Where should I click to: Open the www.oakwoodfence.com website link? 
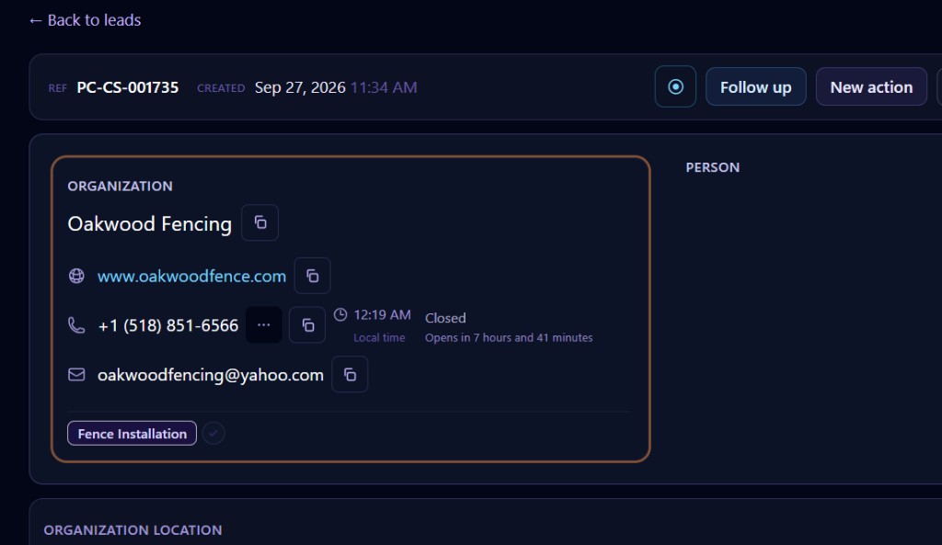(x=191, y=276)
